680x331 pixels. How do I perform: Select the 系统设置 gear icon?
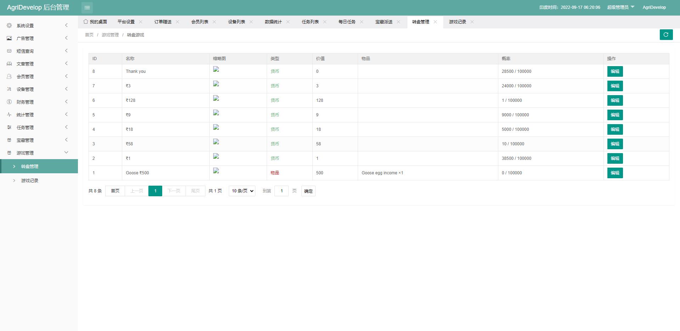pyautogui.click(x=10, y=25)
